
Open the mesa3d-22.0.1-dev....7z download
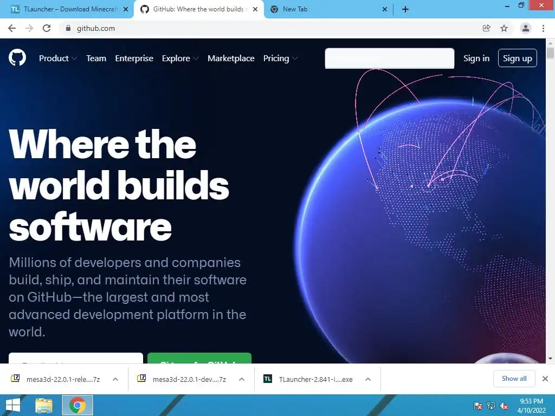click(x=189, y=379)
